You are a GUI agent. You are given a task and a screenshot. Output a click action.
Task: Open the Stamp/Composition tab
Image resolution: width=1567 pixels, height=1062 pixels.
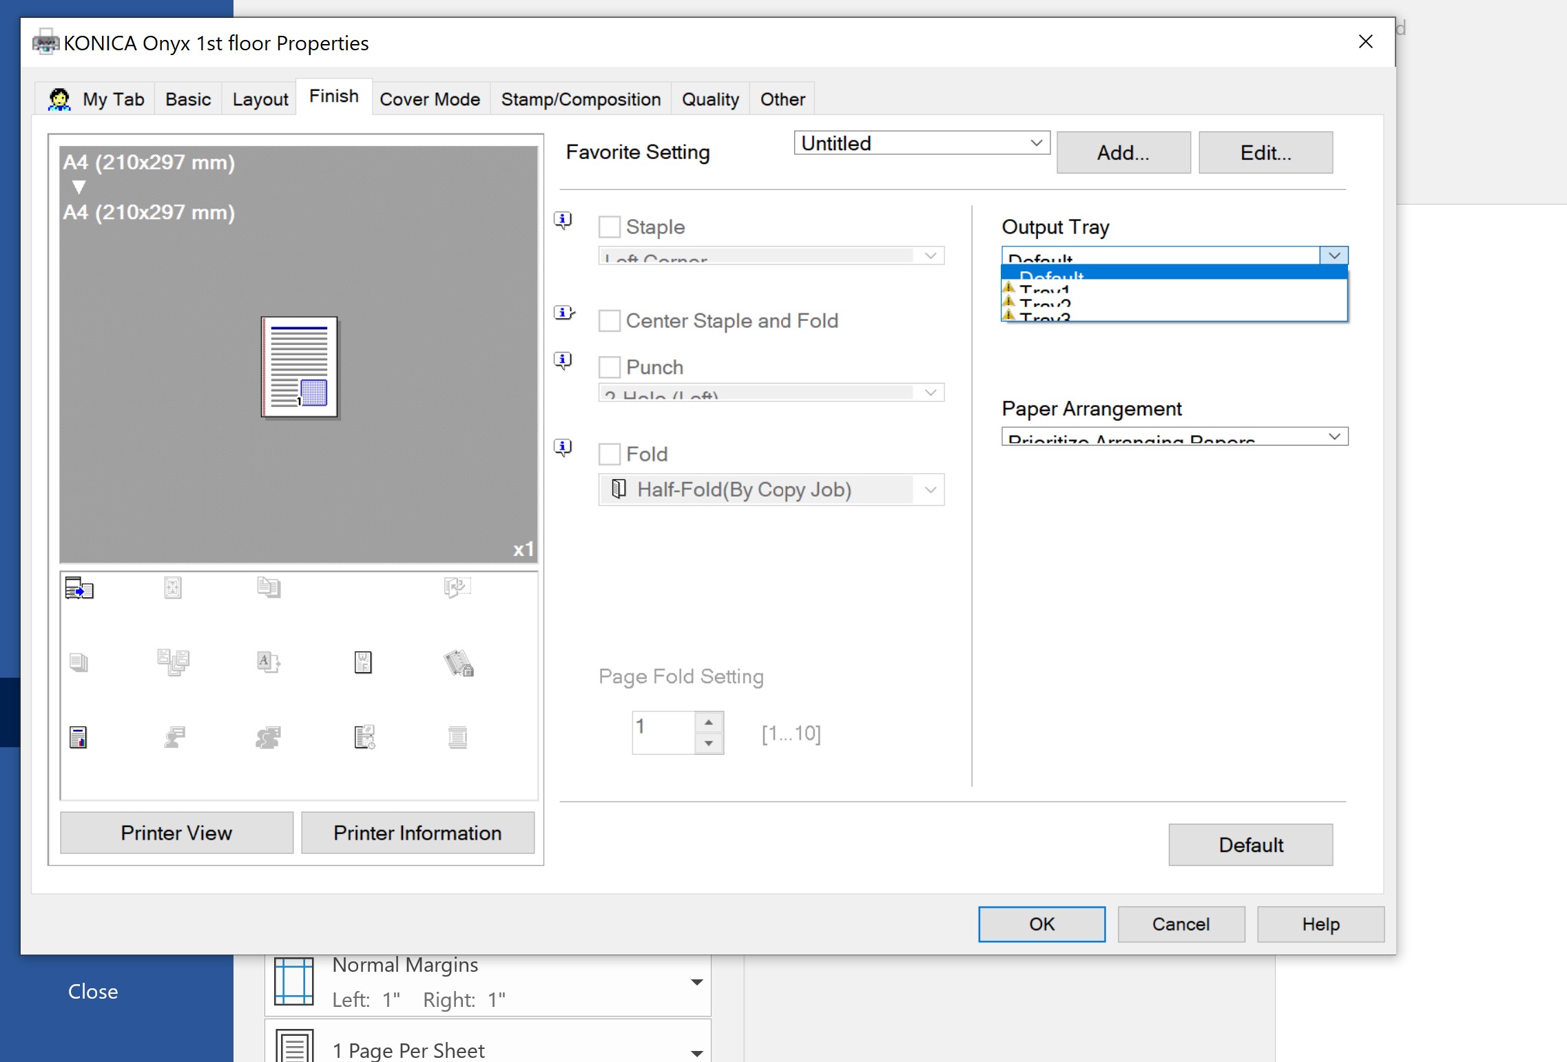[x=580, y=99]
